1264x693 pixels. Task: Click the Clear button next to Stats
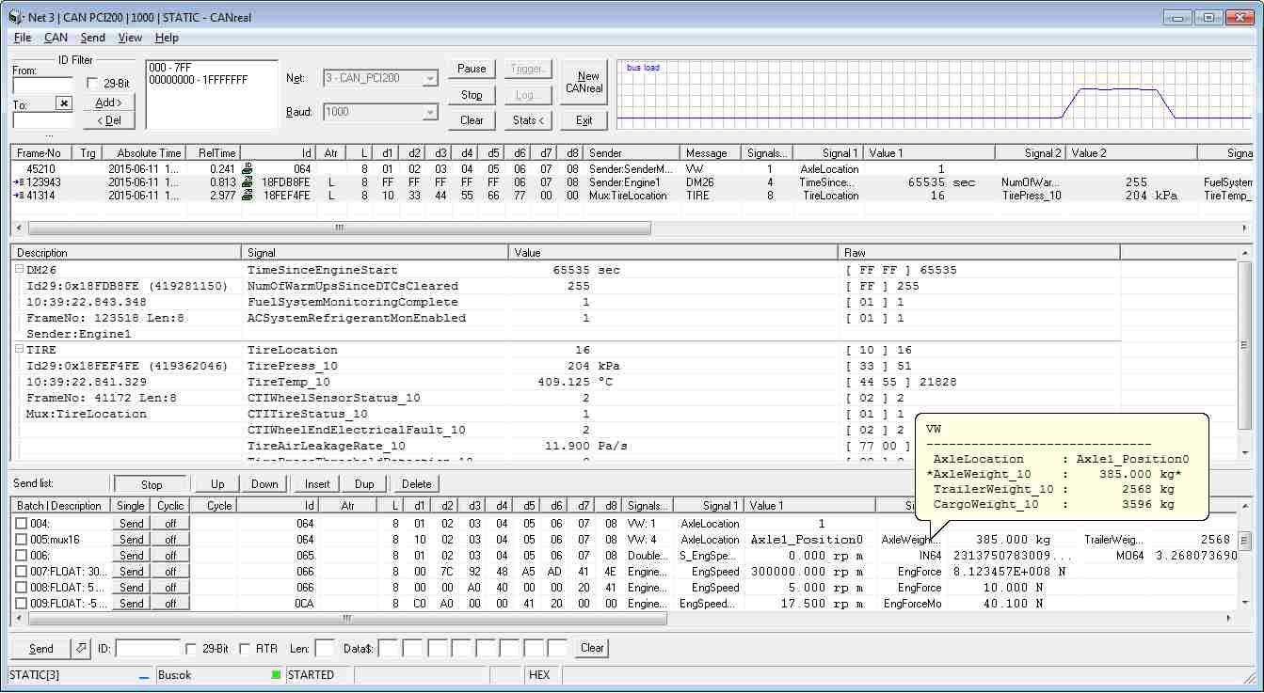472,120
